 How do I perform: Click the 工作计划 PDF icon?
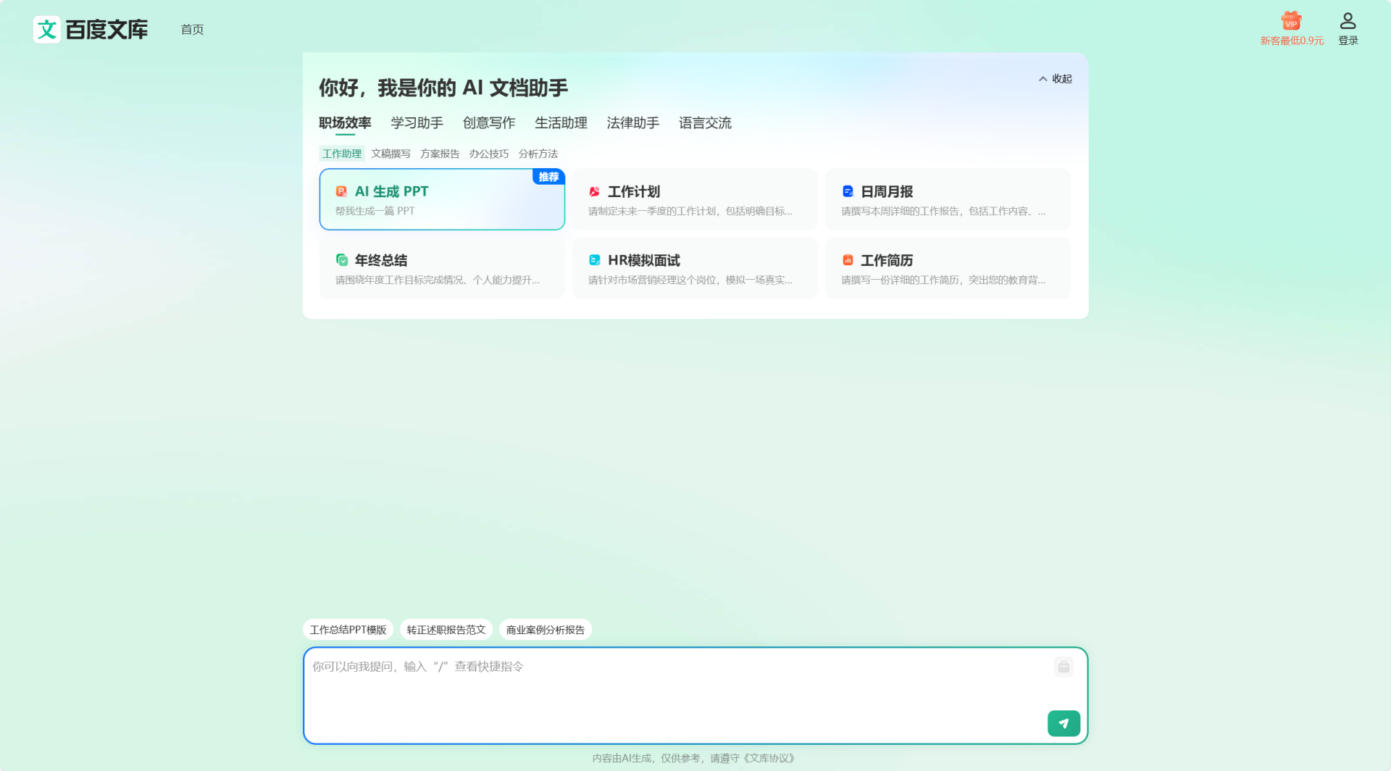(593, 191)
